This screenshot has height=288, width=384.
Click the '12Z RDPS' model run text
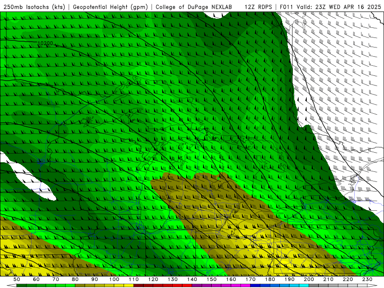coord(258,7)
